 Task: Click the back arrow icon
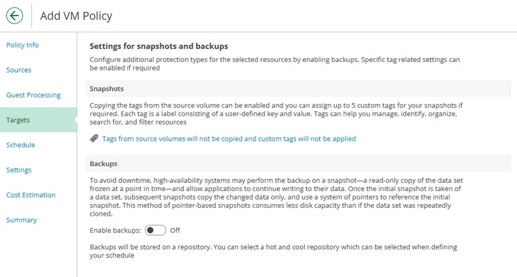tap(14, 15)
